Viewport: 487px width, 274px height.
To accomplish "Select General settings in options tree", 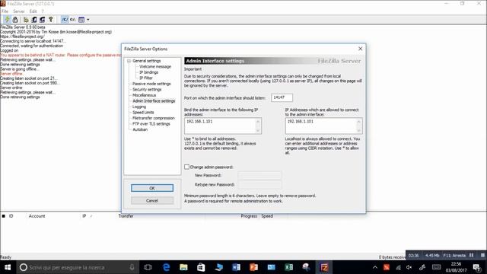I will tap(146, 61).
